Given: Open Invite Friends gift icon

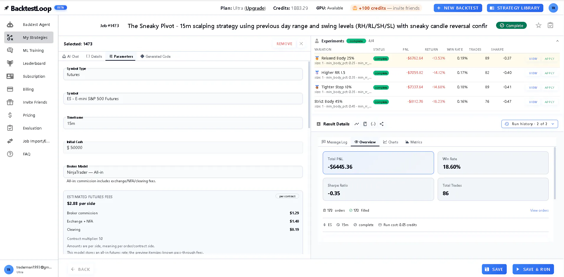Looking at the screenshot, I should tap(10, 102).
